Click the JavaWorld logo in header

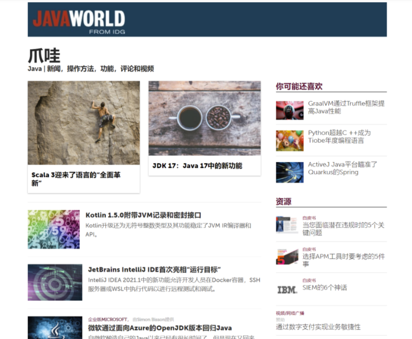point(79,22)
